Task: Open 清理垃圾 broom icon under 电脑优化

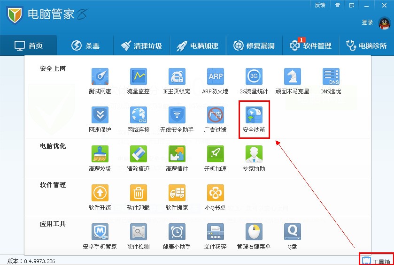Action: tap(100, 159)
